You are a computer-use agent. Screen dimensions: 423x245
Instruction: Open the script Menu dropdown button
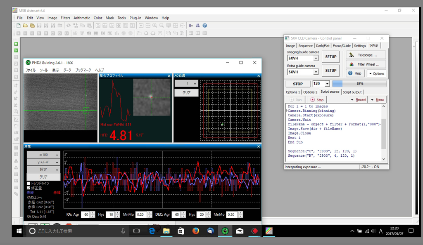378,100
